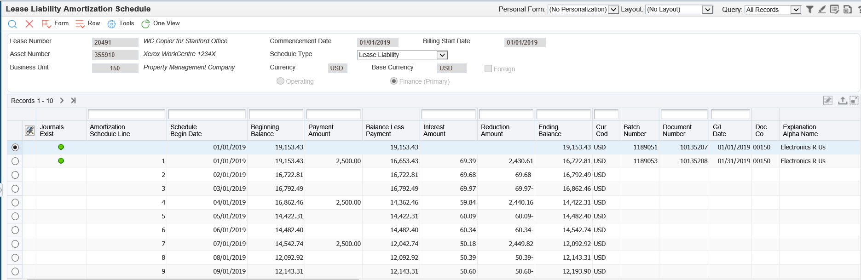Click the grid select-all edit icon in header

point(29,131)
